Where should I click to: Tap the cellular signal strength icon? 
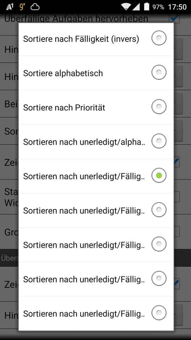click(x=136, y=7)
